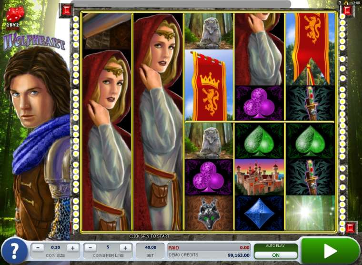This screenshot has height=265, width=362.
Task: Click the PAID 0.00 display
Action: click(x=209, y=248)
